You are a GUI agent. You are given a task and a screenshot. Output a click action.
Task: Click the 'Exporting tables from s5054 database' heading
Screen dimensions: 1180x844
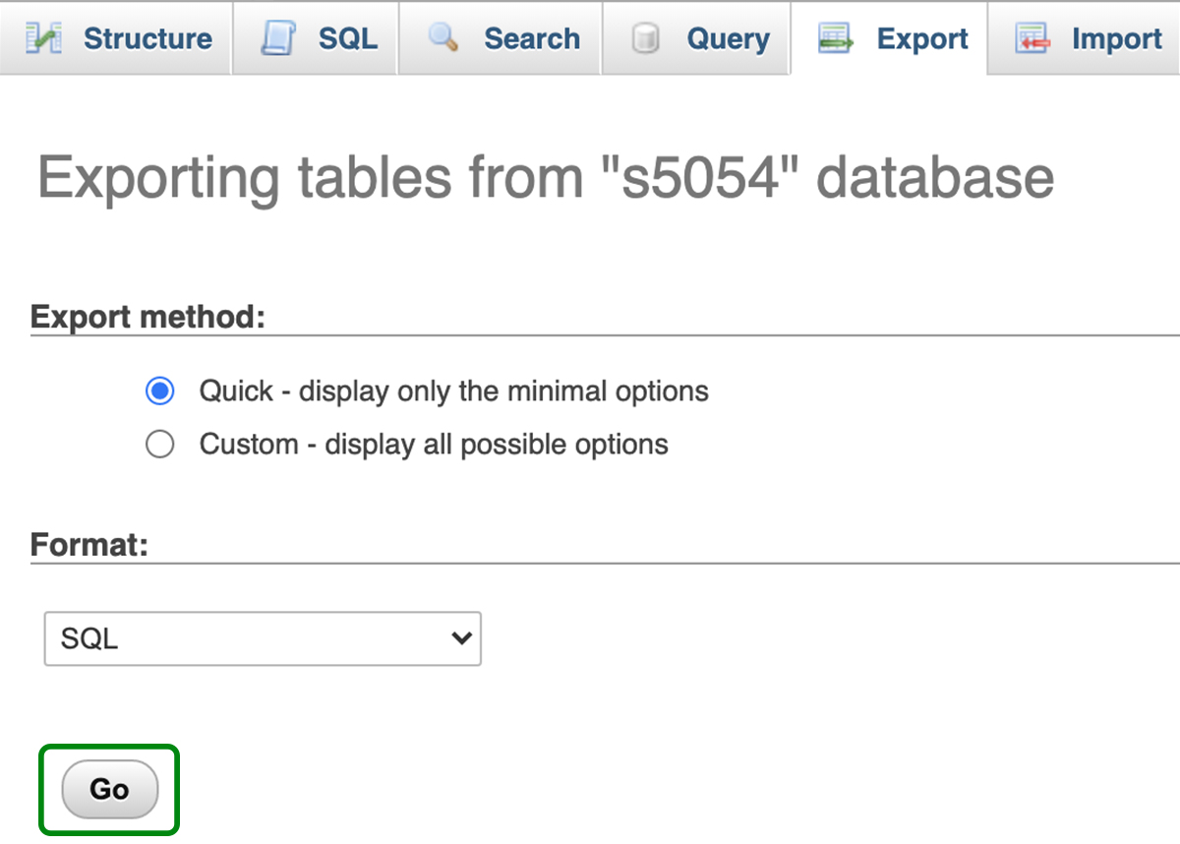[x=546, y=178]
